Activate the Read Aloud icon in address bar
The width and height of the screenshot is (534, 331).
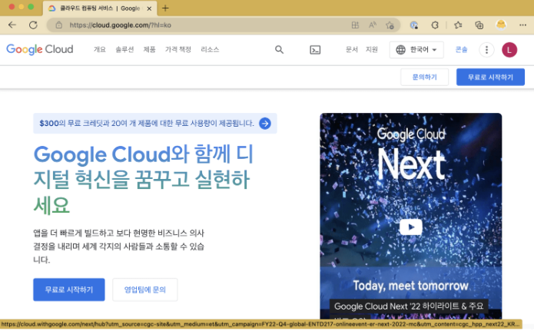coord(373,25)
